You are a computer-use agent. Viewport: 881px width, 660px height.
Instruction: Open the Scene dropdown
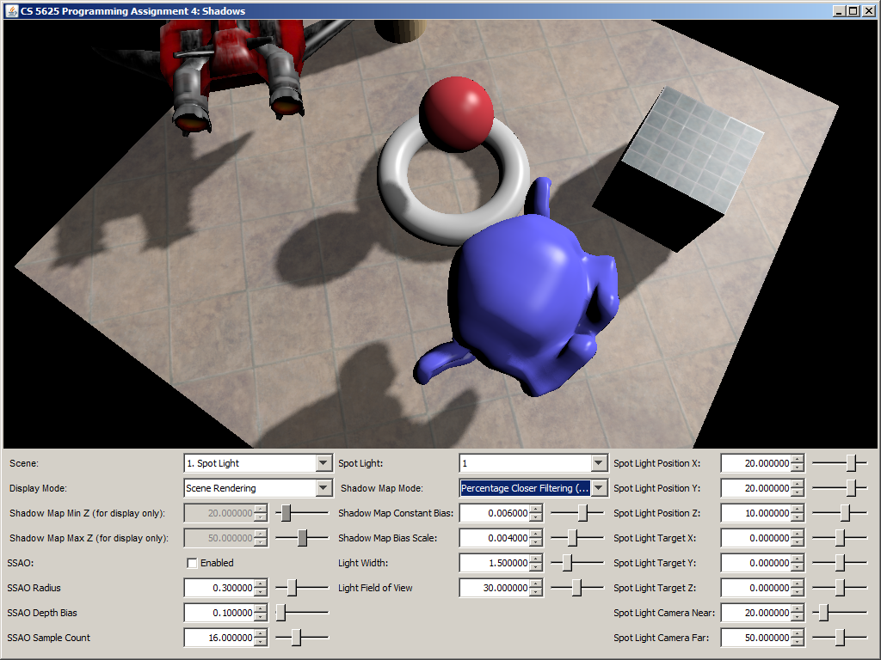click(323, 463)
